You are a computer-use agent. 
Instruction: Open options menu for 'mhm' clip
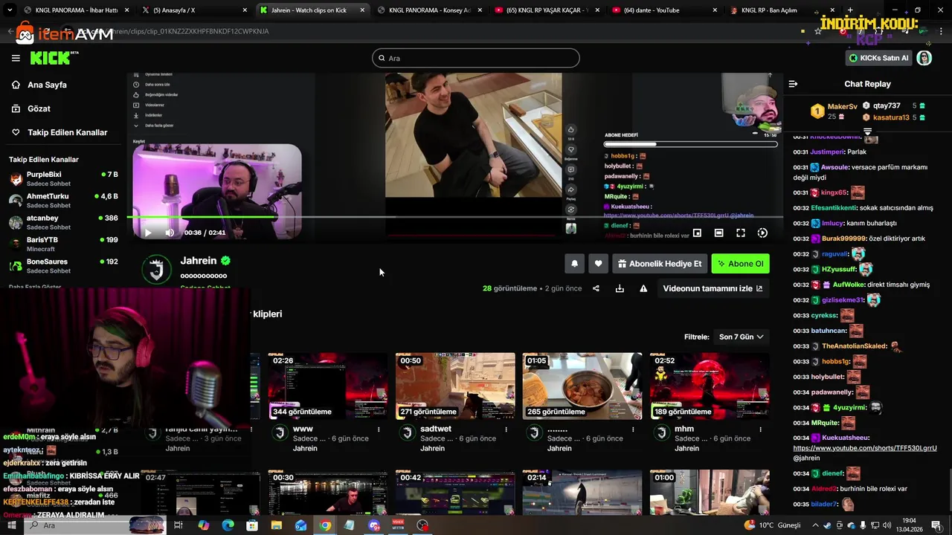tap(760, 429)
